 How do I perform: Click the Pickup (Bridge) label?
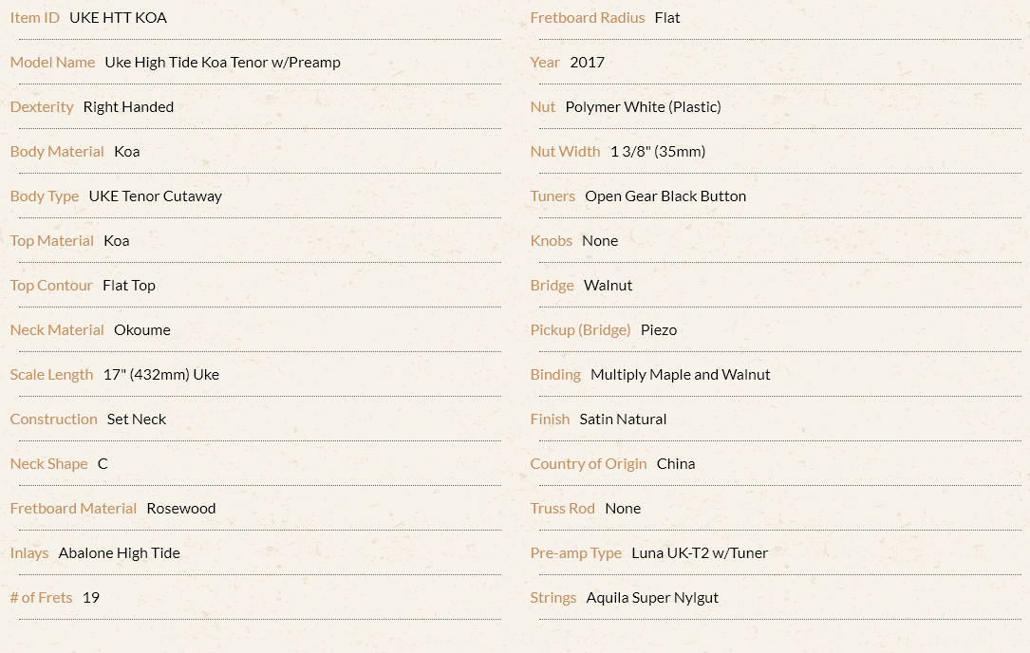(x=580, y=329)
